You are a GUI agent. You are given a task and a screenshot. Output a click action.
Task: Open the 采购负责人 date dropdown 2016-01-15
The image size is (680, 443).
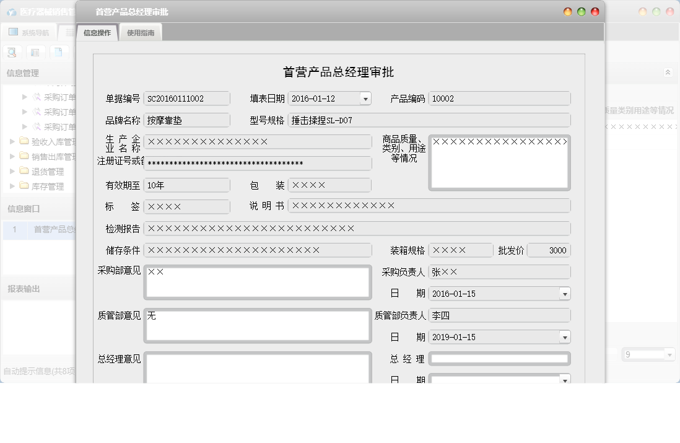[x=565, y=294]
